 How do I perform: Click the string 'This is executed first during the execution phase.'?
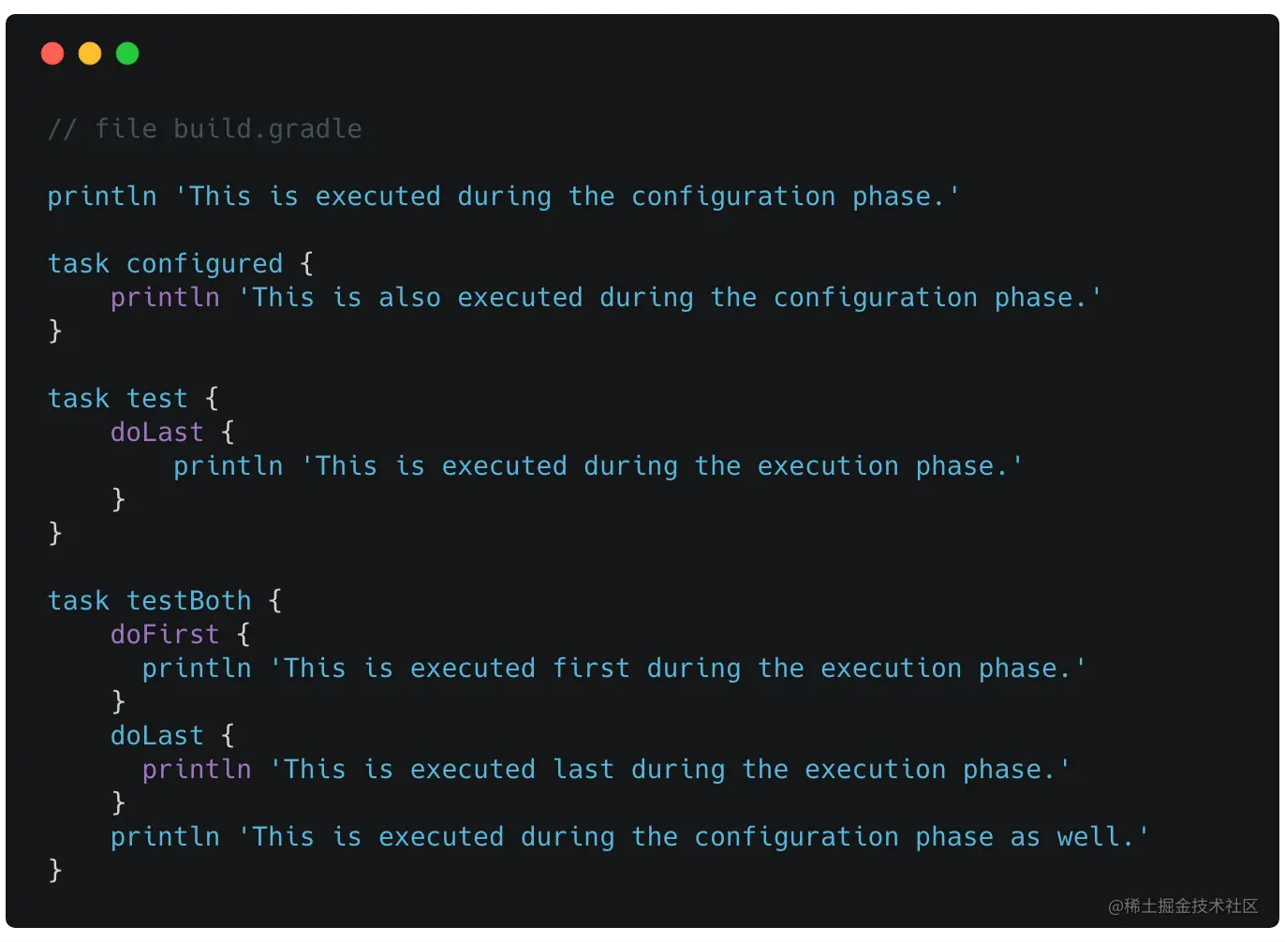pyautogui.click(x=678, y=669)
